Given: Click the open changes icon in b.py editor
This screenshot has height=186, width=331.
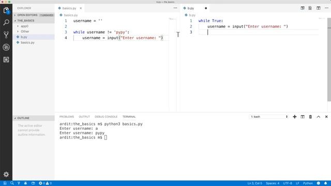Looking at the screenshot, I should click(x=303, y=8).
